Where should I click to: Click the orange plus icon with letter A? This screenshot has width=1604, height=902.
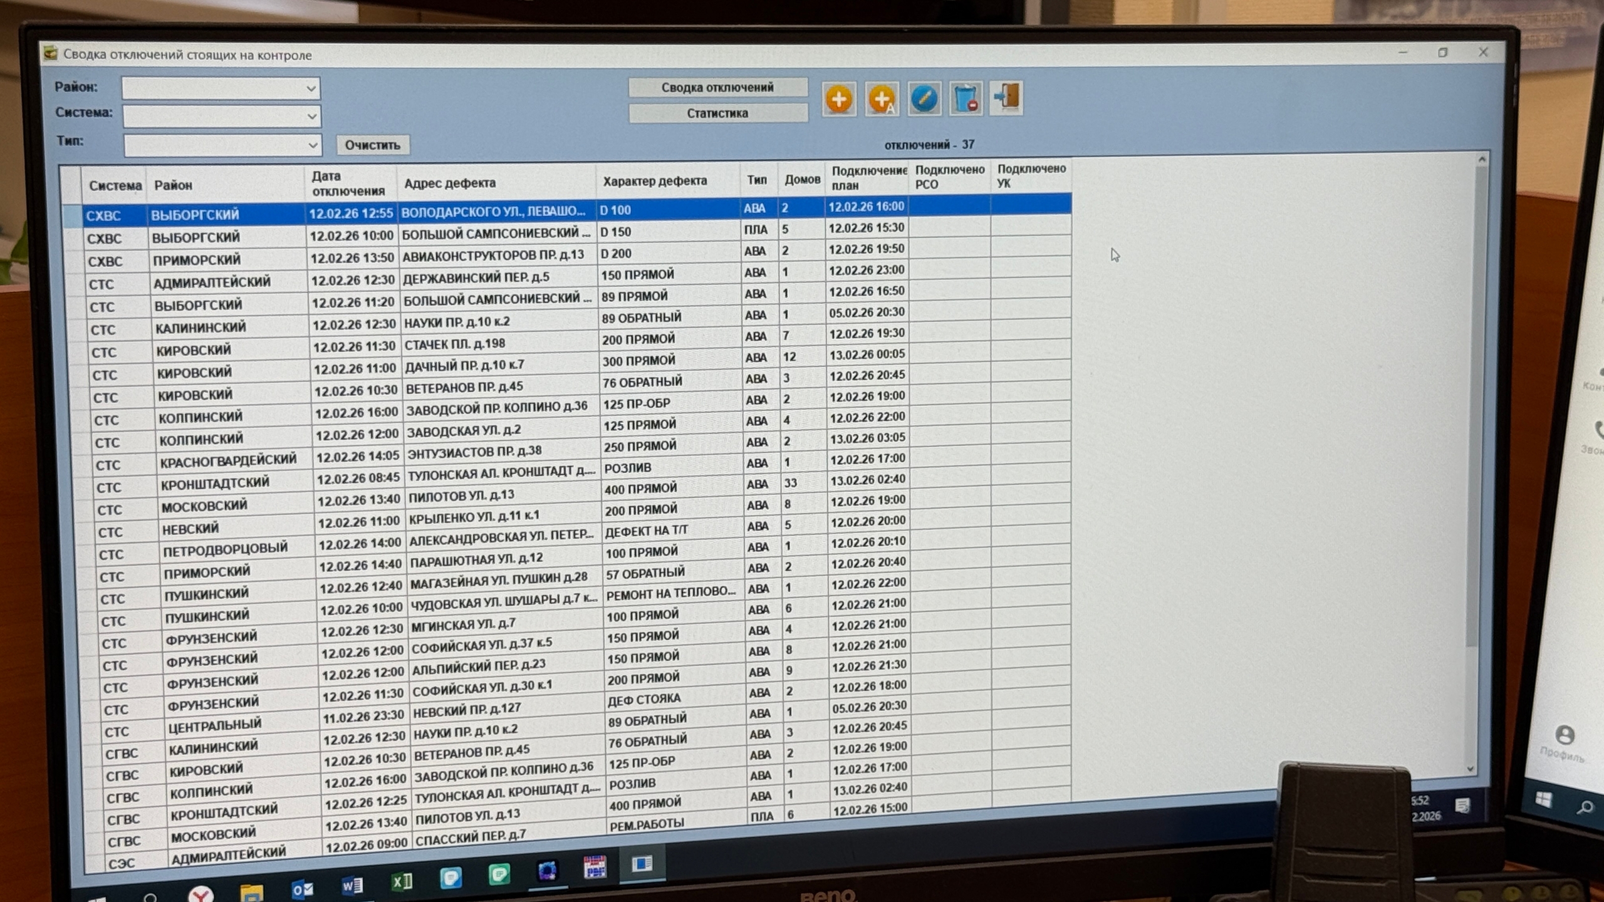(882, 100)
